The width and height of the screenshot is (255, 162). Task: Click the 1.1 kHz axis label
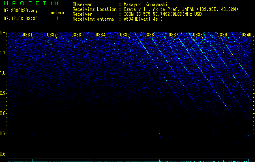3,53
